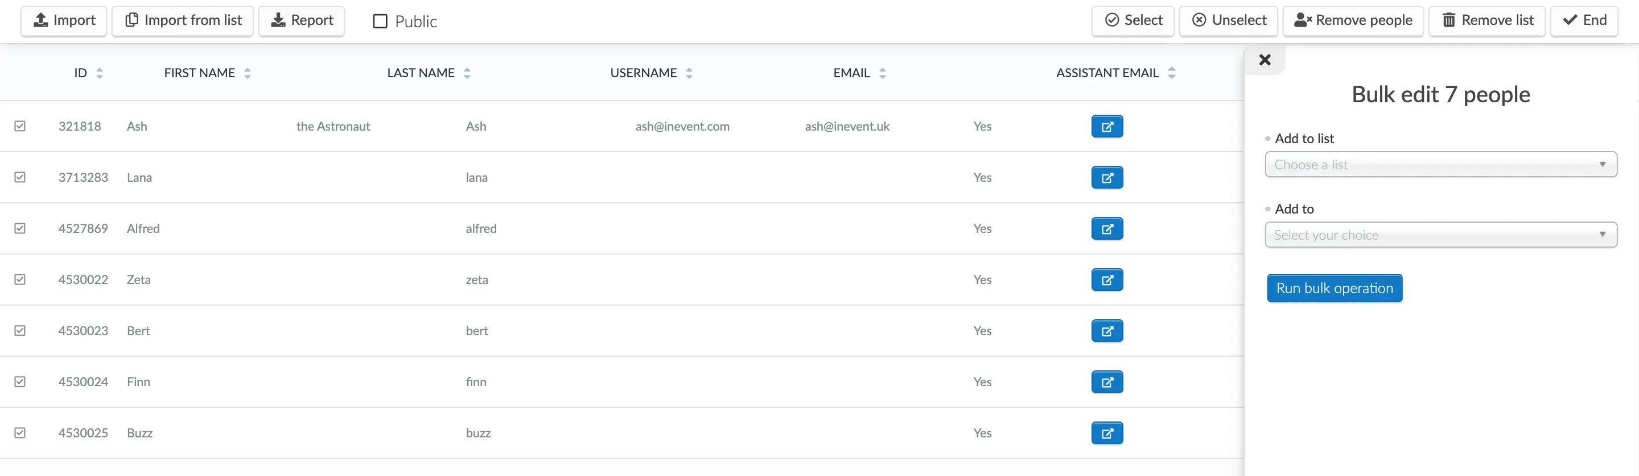Click ID 4527869
1639x476 pixels.
point(83,228)
